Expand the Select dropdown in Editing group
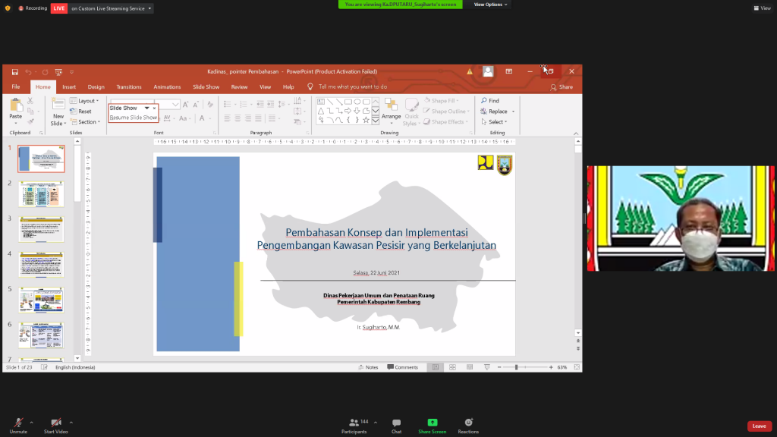 tap(497, 122)
